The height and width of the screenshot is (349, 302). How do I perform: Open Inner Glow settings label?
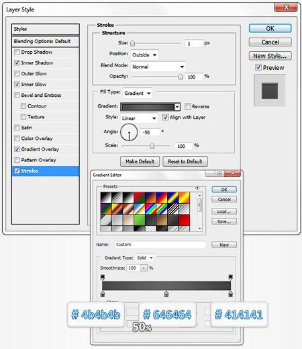point(34,84)
